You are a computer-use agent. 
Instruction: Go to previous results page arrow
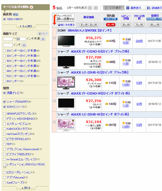click(x=90, y=8)
